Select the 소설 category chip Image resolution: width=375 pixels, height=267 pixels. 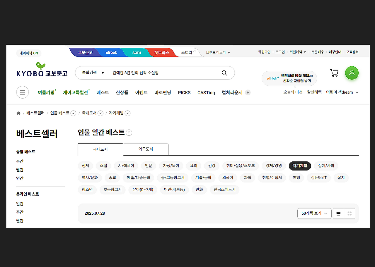103,166
